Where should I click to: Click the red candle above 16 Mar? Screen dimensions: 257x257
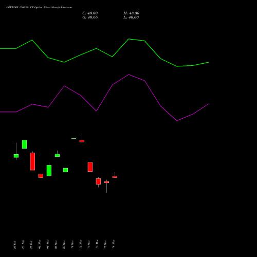(98, 181)
